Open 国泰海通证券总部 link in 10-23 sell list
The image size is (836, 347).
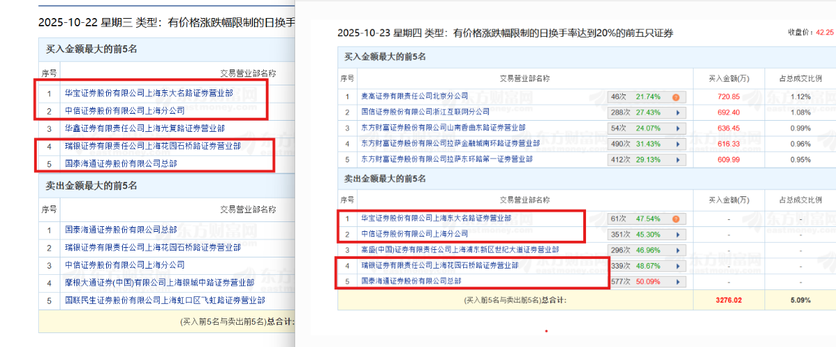(411, 282)
